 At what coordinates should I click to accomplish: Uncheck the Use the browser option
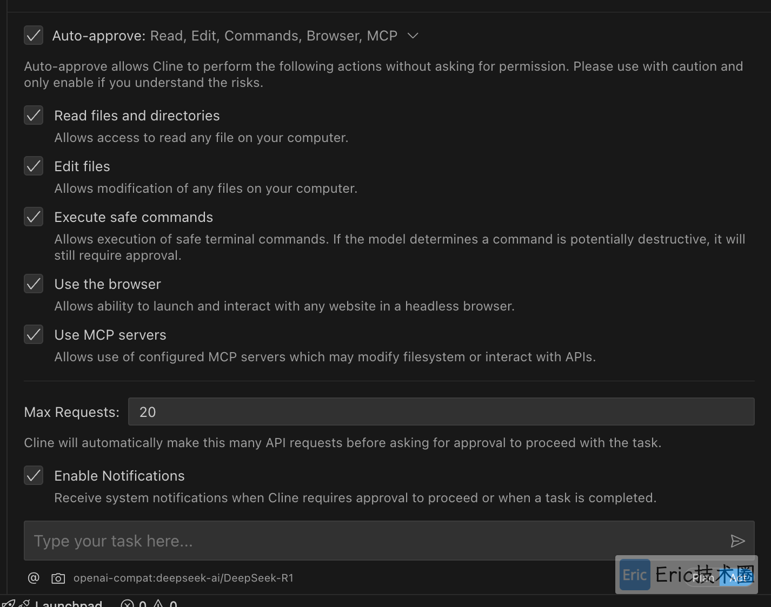[34, 284]
